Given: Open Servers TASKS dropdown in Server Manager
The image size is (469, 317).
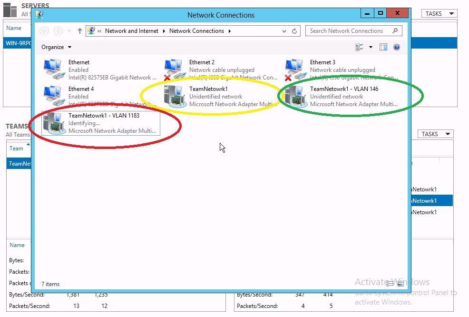Looking at the screenshot, I should click(x=439, y=14).
